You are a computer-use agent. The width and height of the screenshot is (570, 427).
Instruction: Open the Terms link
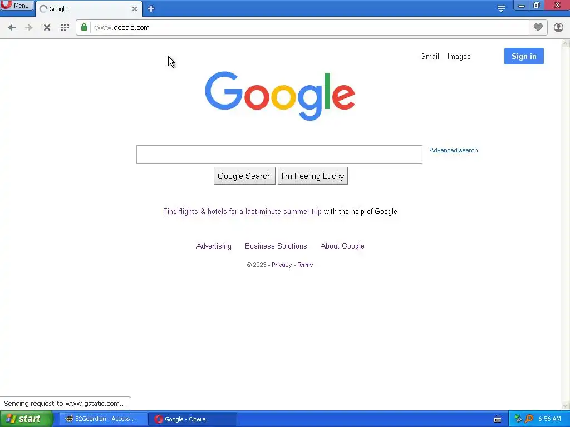coord(305,265)
